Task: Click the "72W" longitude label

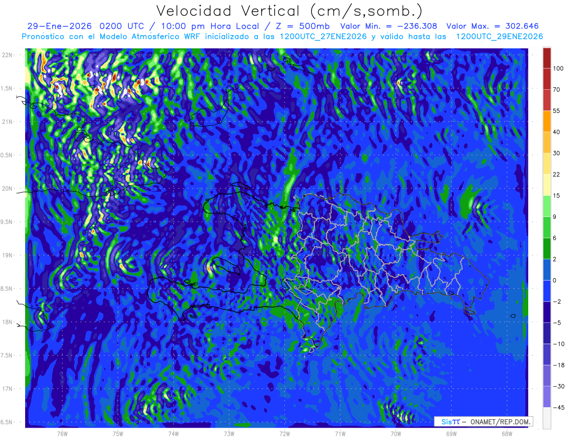Action: point(284,434)
